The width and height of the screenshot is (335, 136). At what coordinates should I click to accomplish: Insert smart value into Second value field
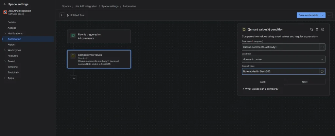pyautogui.click(x=322, y=71)
